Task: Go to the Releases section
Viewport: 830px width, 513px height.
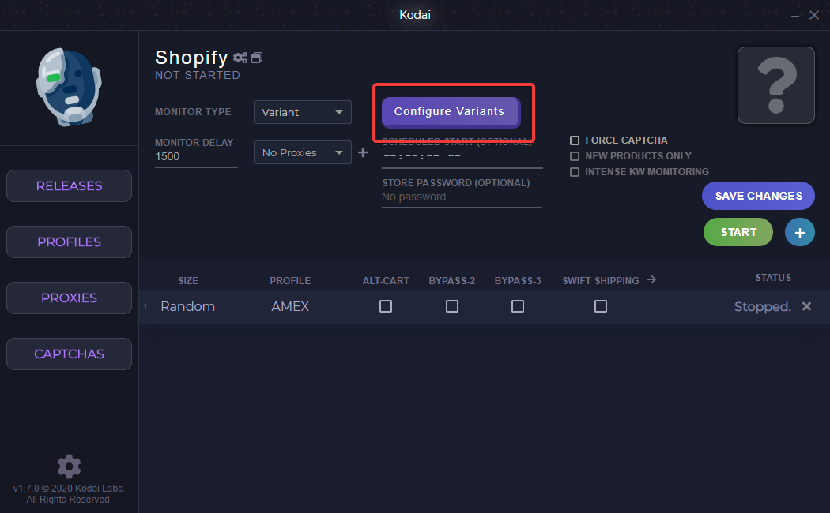Action: (69, 186)
